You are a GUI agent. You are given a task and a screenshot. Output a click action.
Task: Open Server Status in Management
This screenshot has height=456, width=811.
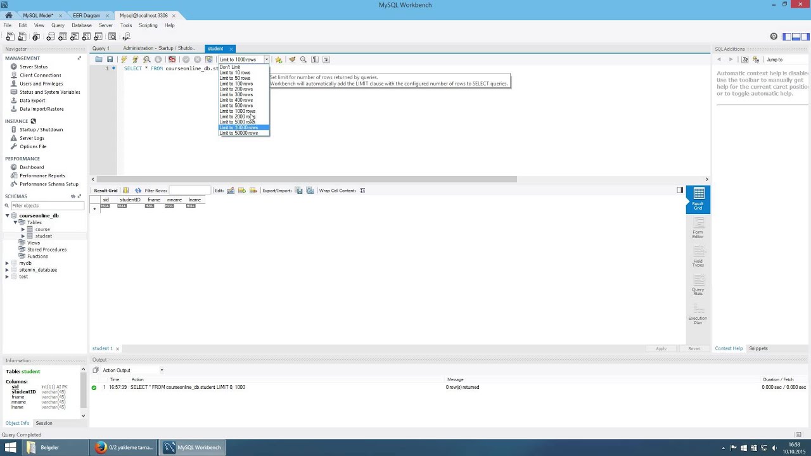[34, 66]
